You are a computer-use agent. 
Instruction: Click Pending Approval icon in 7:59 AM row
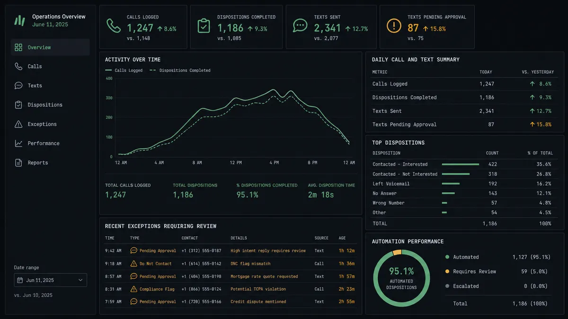pyautogui.click(x=133, y=302)
